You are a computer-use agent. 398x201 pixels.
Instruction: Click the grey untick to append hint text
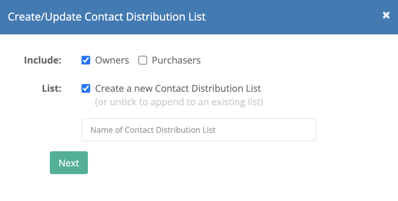[179, 102]
